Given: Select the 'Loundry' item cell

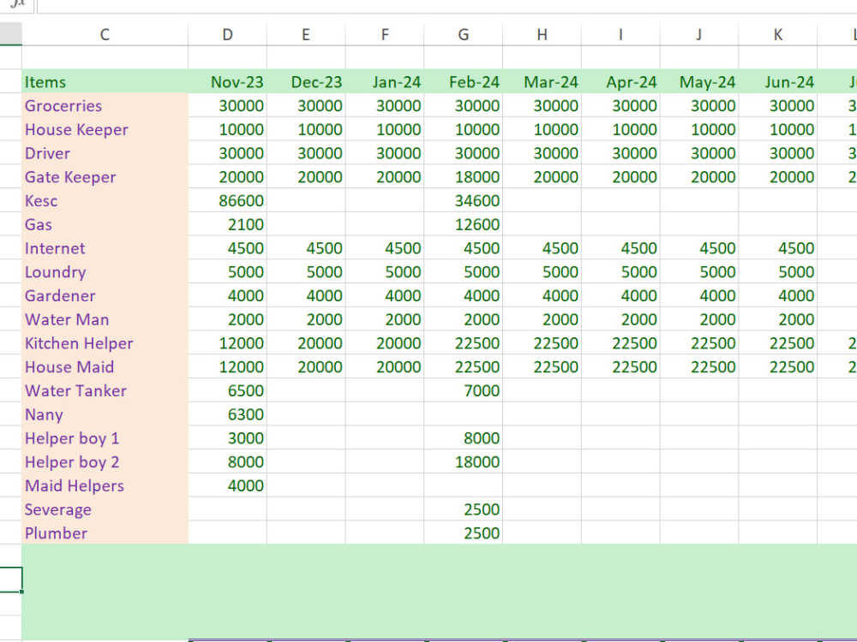Looking at the screenshot, I should pyautogui.click(x=105, y=272).
